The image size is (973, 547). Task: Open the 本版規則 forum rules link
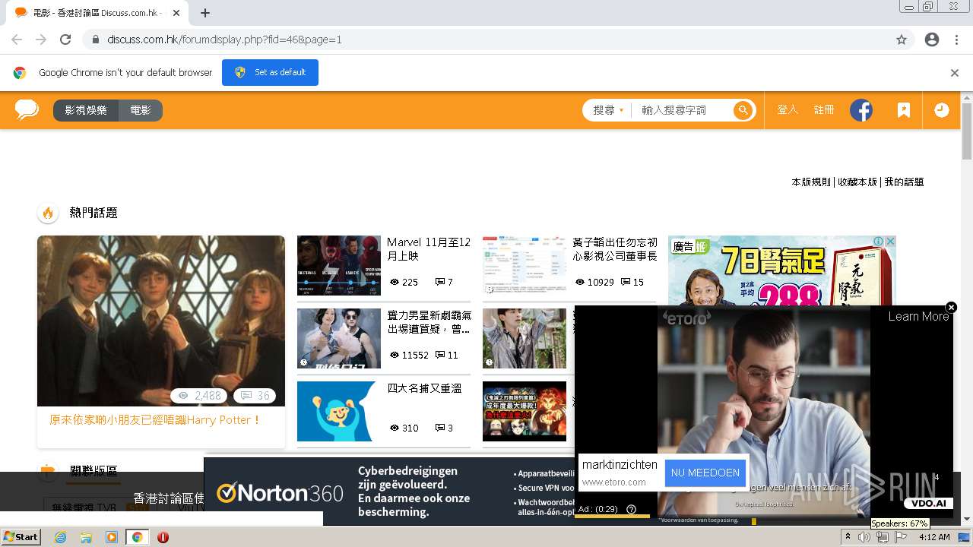[811, 182]
